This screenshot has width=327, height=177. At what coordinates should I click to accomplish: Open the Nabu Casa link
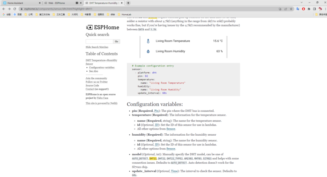(103, 98)
